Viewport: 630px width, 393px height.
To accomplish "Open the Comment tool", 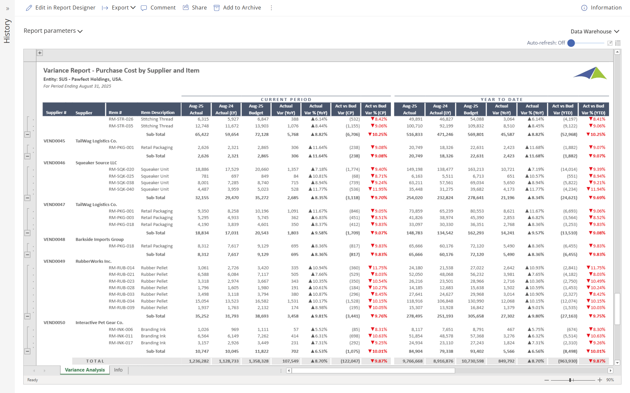I will click(x=144, y=8).
